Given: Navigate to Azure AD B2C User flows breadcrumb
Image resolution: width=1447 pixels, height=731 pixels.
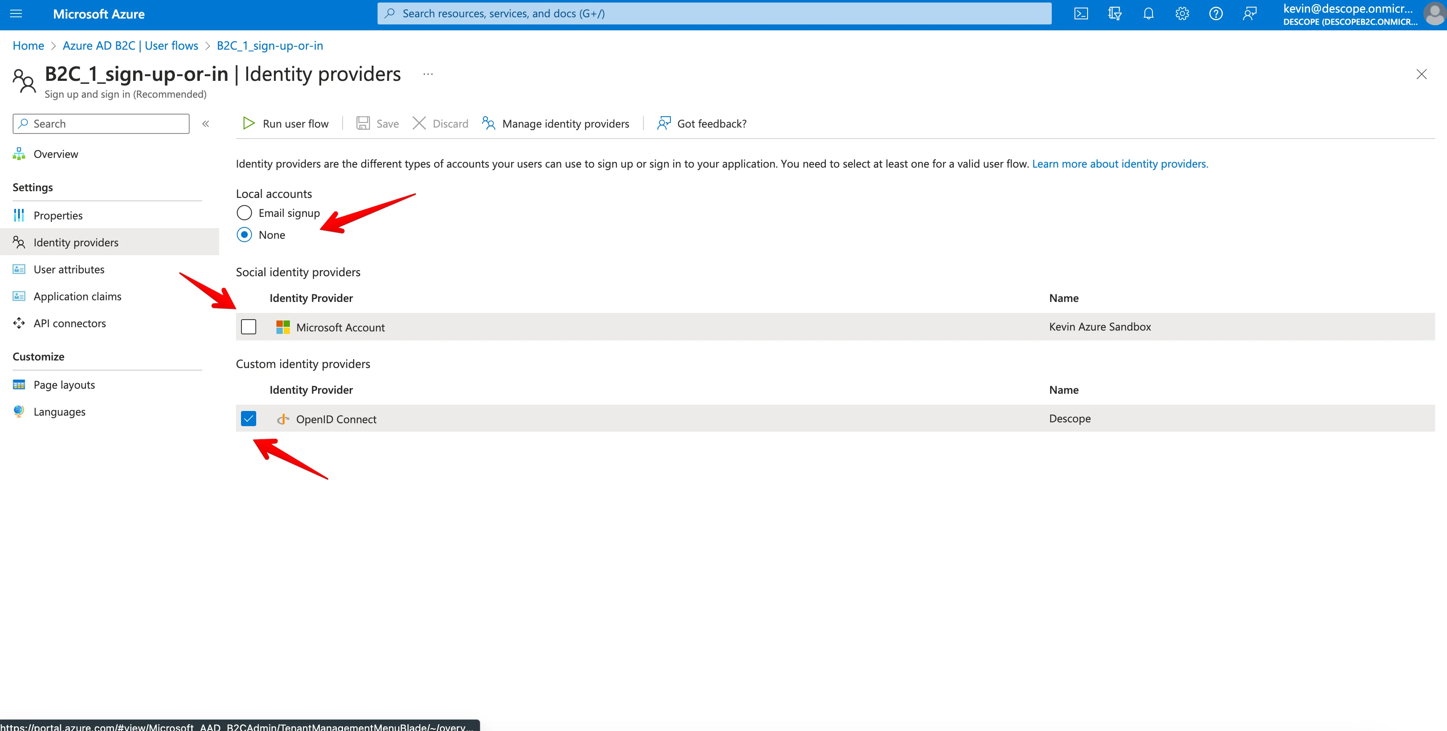Looking at the screenshot, I should 130,45.
